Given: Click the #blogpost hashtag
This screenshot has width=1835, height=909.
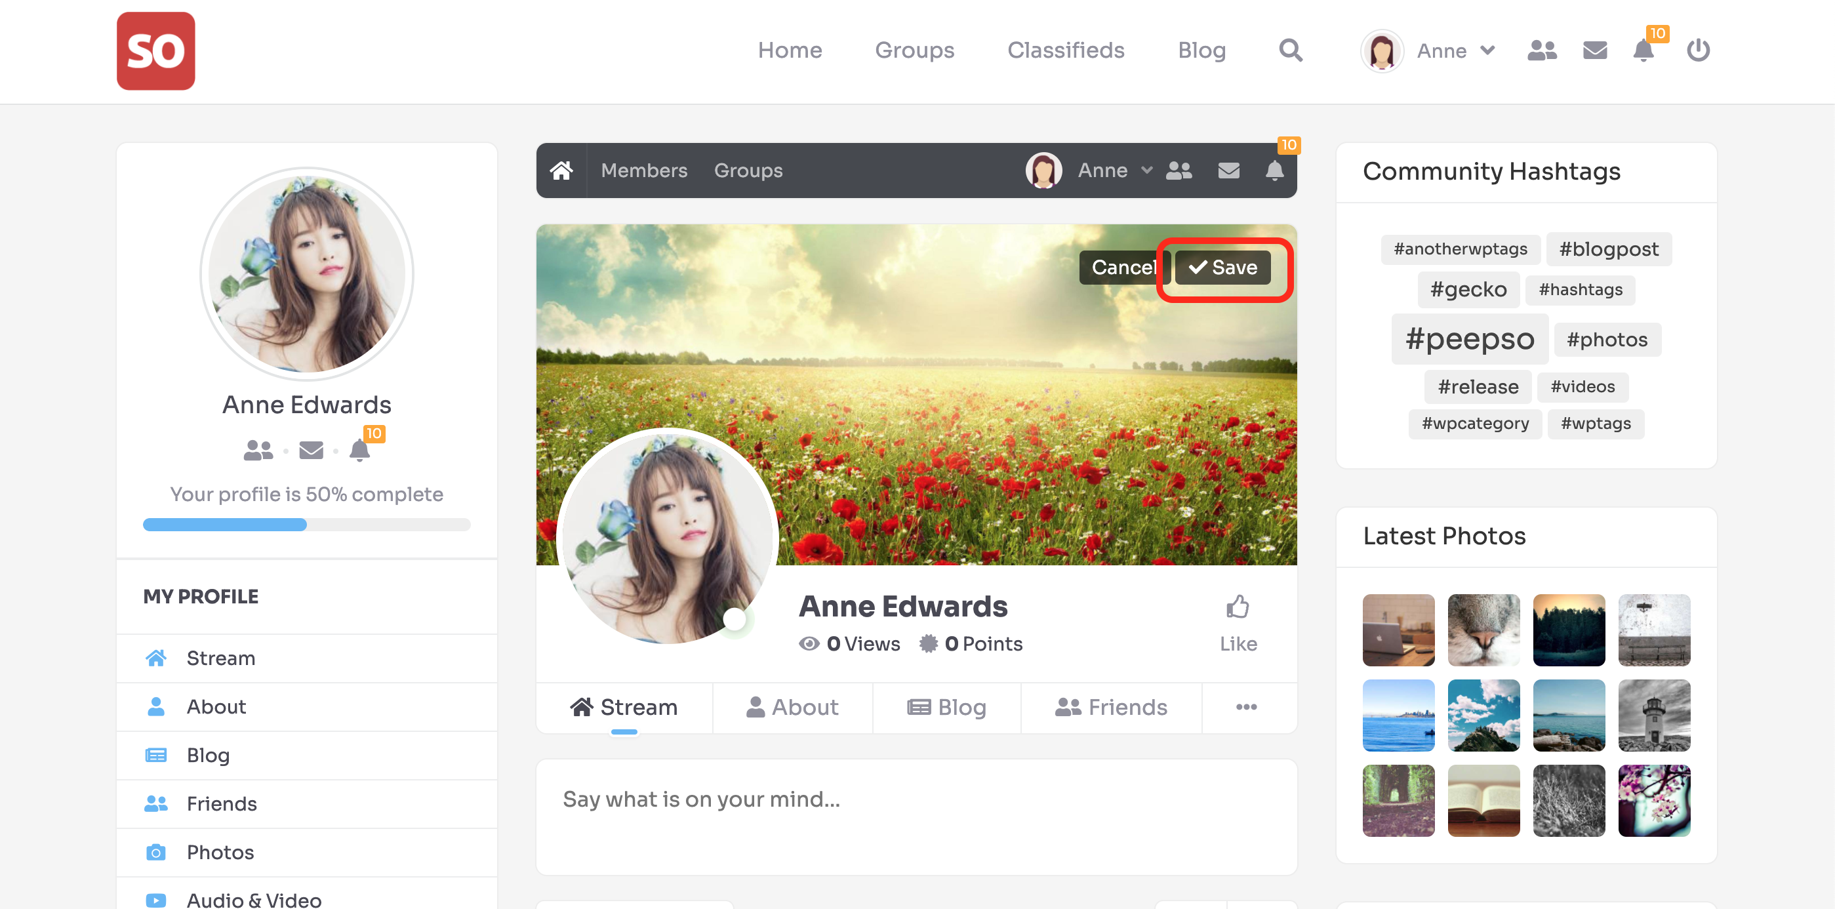Looking at the screenshot, I should click(1608, 249).
